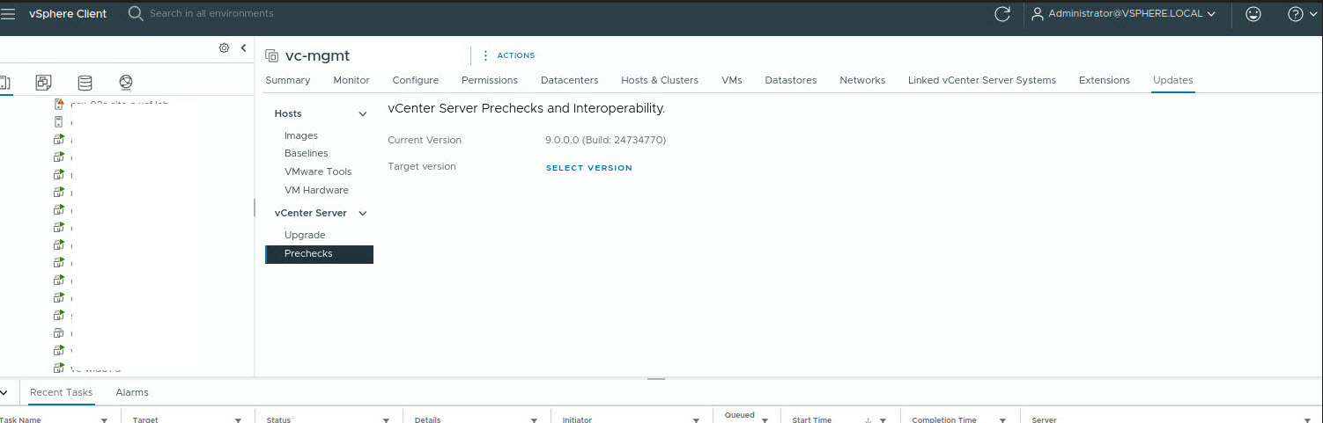Switch to VMs and Templates inventory view
This screenshot has width=1323, height=423.
coord(43,83)
